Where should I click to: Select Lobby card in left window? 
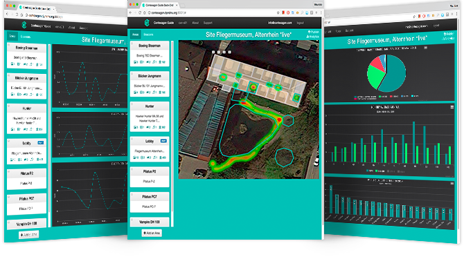26,151
